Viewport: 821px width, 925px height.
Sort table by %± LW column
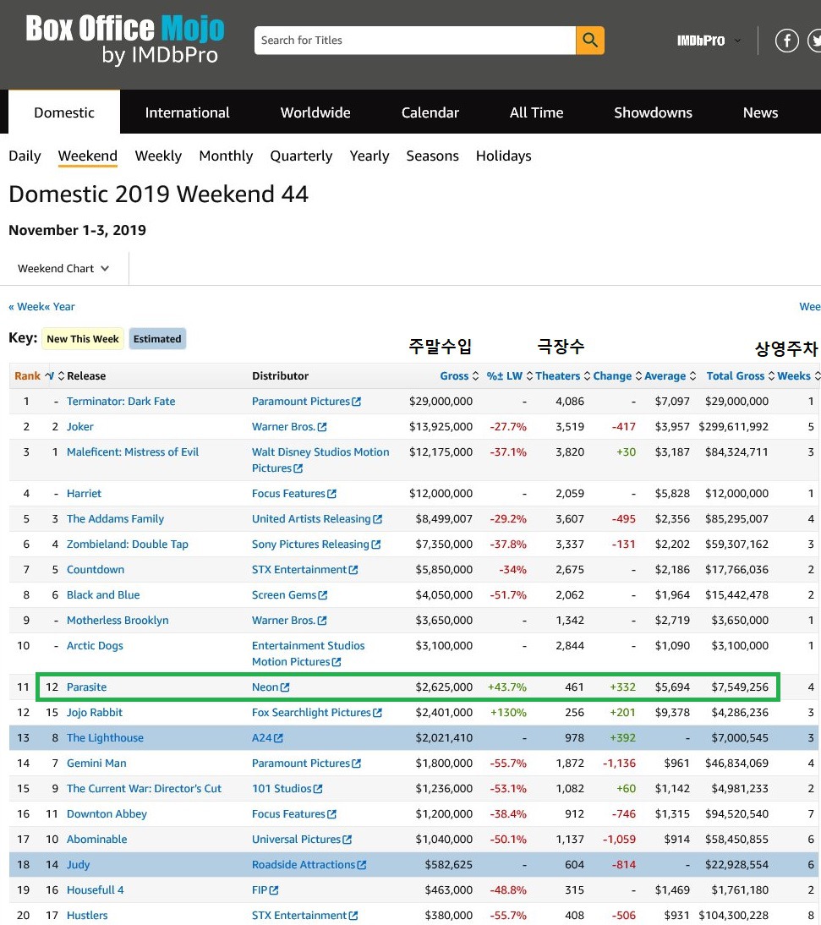[510, 375]
